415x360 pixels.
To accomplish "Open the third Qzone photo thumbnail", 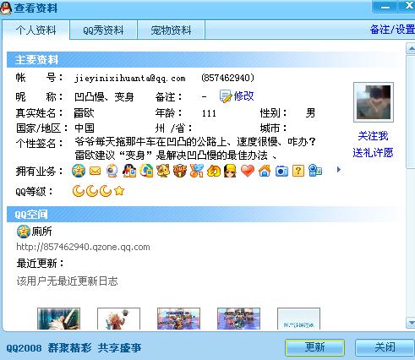I will click(x=178, y=319).
